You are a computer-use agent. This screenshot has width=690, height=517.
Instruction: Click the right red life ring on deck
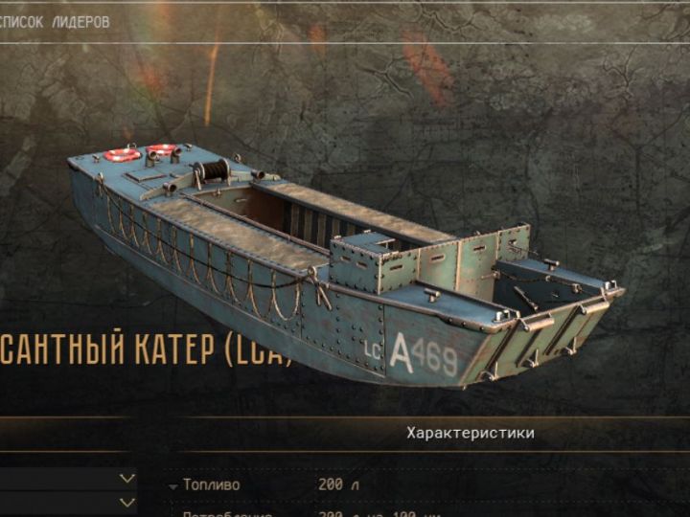(162, 149)
